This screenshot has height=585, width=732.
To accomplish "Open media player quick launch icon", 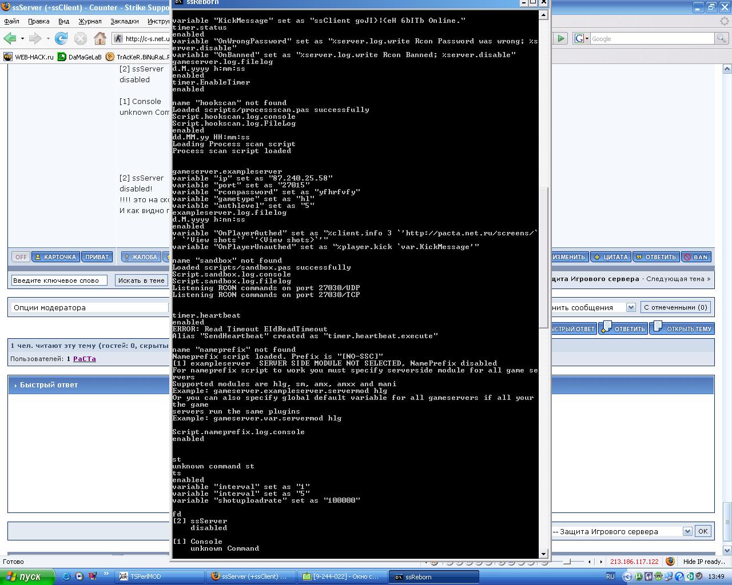I will click(79, 576).
